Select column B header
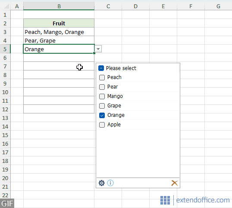The image size is (232, 208). (59, 6)
